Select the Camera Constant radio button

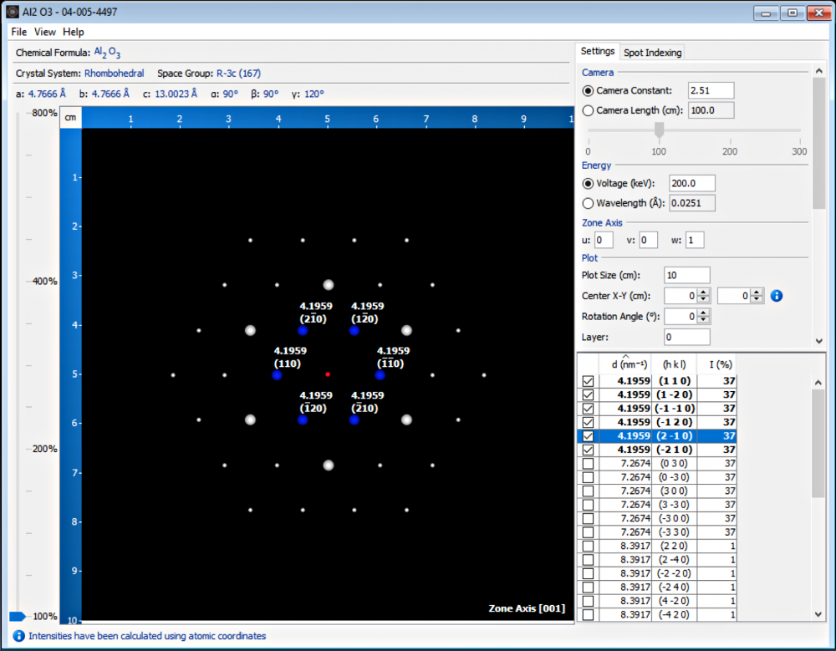point(588,90)
